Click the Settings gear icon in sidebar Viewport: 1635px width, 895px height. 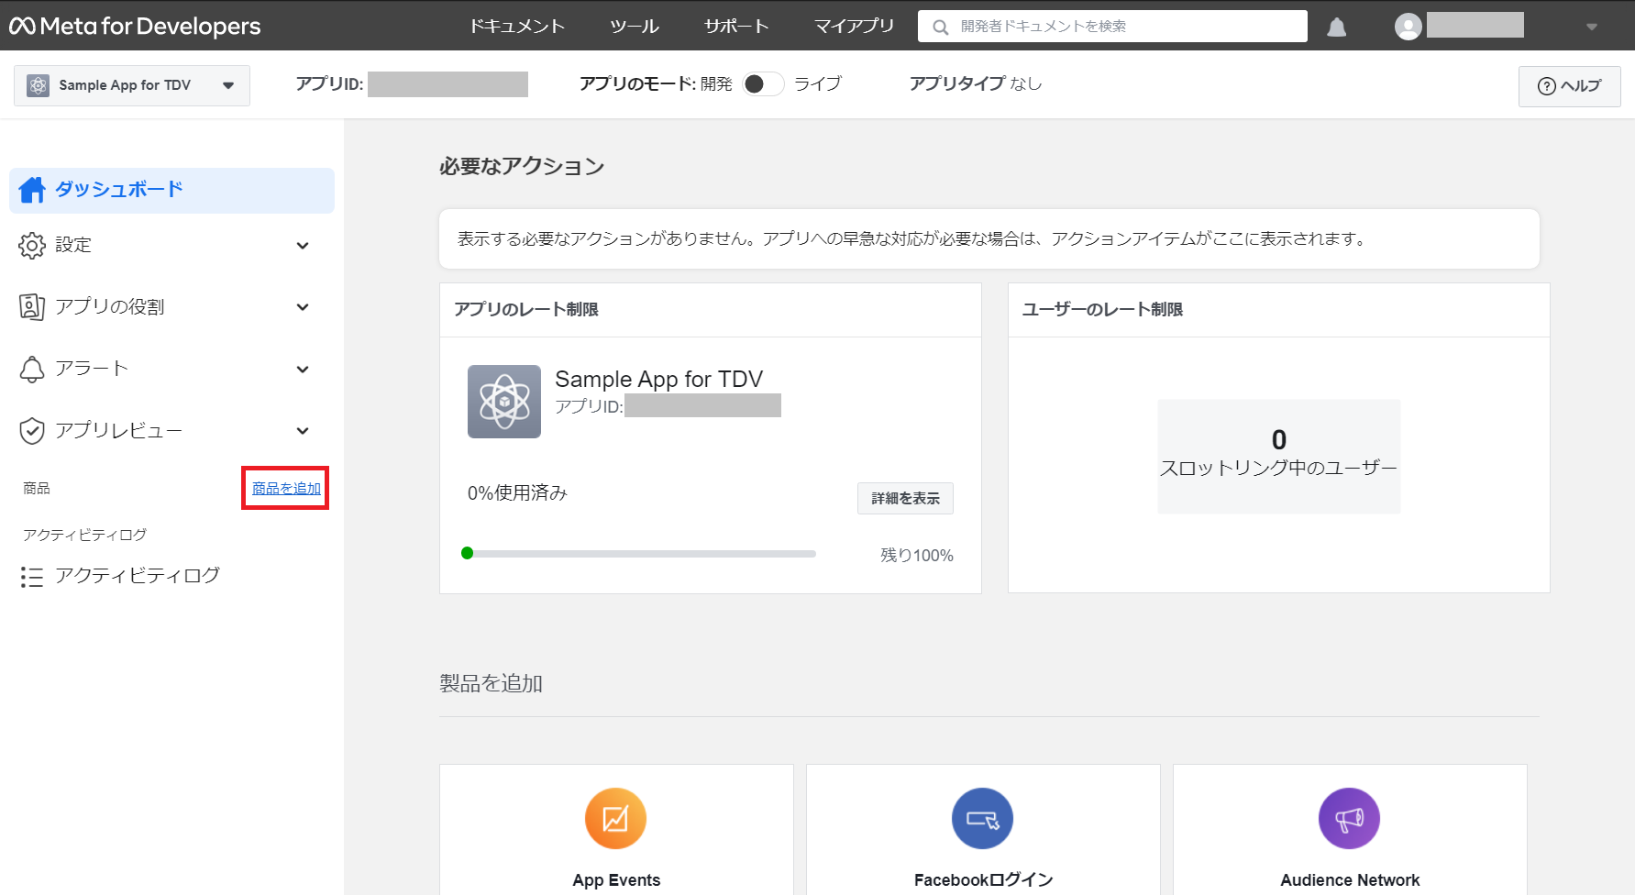(x=32, y=245)
